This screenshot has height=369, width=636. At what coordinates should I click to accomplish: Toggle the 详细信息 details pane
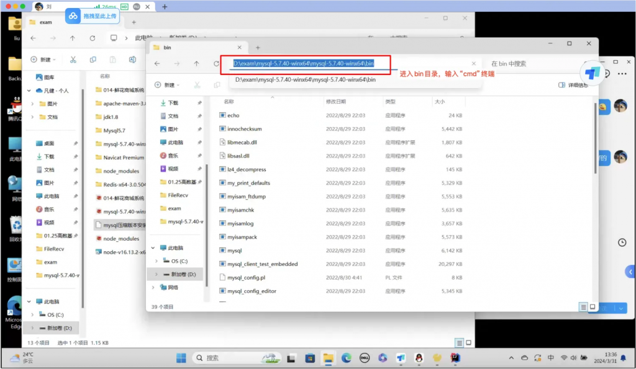[573, 85]
